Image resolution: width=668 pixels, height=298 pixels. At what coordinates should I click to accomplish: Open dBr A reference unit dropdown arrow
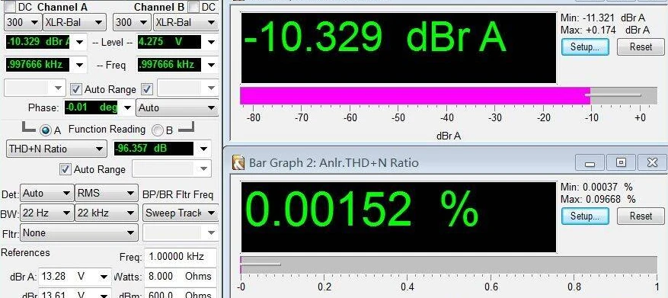[x=104, y=277]
